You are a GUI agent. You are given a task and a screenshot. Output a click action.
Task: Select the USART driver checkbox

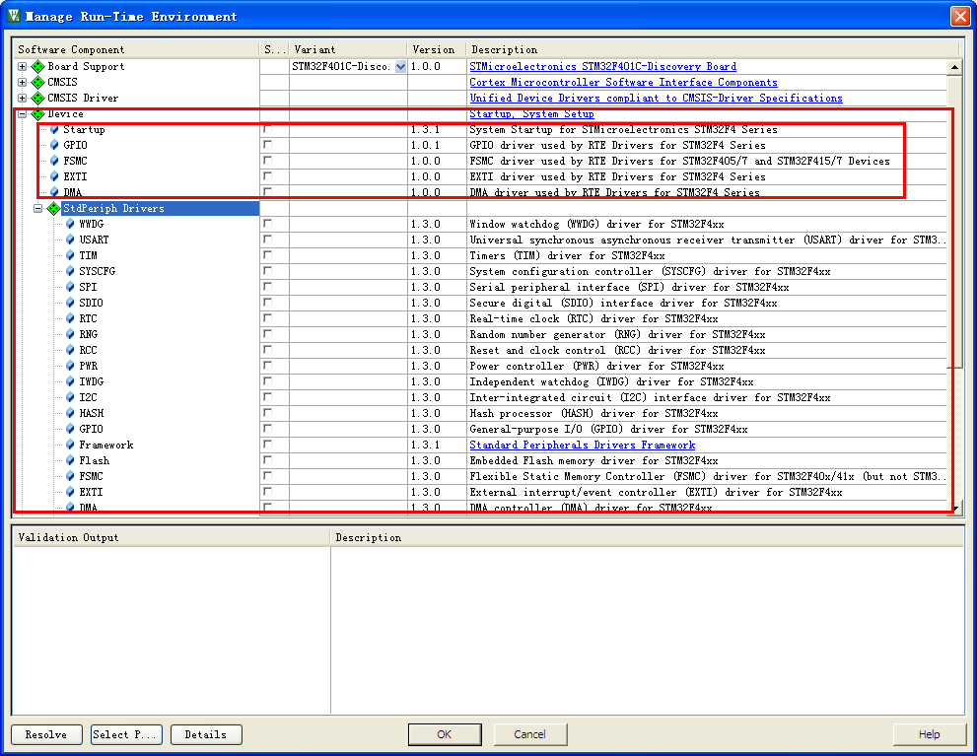tap(268, 240)
